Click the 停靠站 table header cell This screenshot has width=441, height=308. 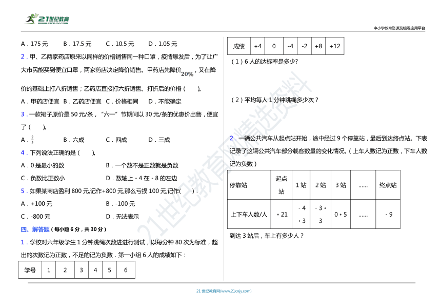249,185
